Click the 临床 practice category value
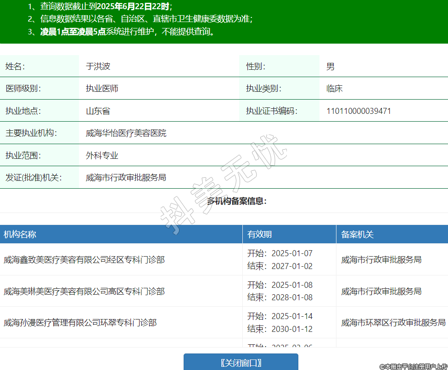 click(x=335, y=89)
